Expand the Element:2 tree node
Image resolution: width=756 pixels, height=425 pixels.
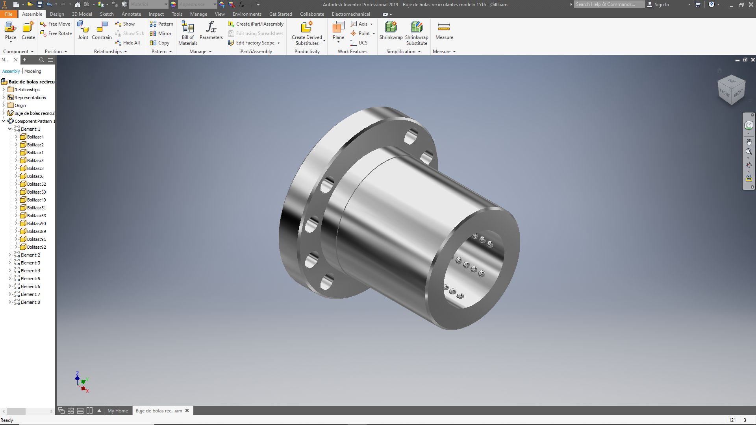pyautogui.click(x=10, y=255)
